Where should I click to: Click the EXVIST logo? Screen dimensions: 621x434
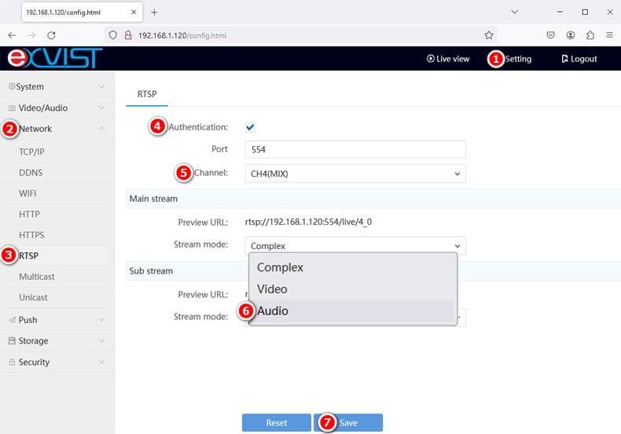(55, 58)
